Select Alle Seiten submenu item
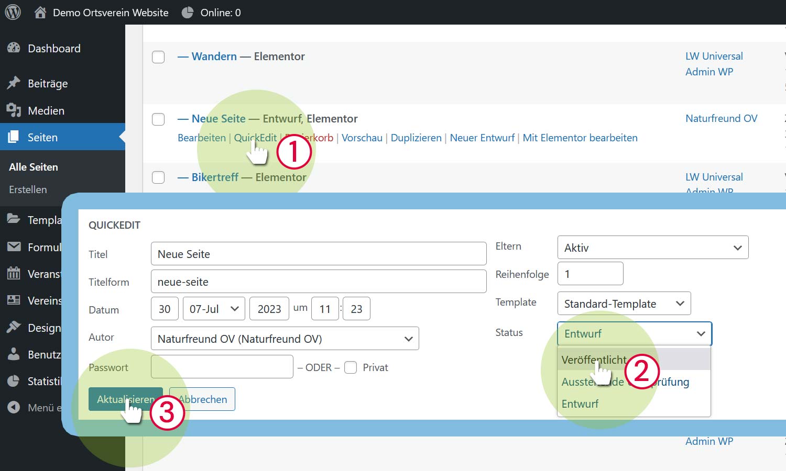Image resolution: width=786 pixels, height=471 pixels. pyautogui.click(x=34, y=167)
